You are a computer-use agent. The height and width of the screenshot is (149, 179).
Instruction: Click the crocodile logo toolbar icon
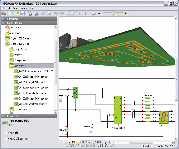(x=4, y=13)
